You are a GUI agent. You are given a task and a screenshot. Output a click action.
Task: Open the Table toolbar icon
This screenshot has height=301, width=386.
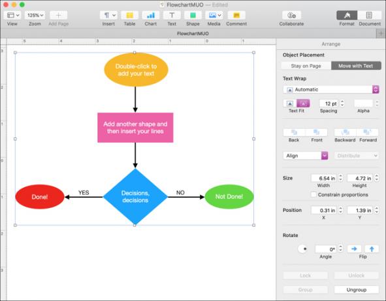click(x=129, y=15)
